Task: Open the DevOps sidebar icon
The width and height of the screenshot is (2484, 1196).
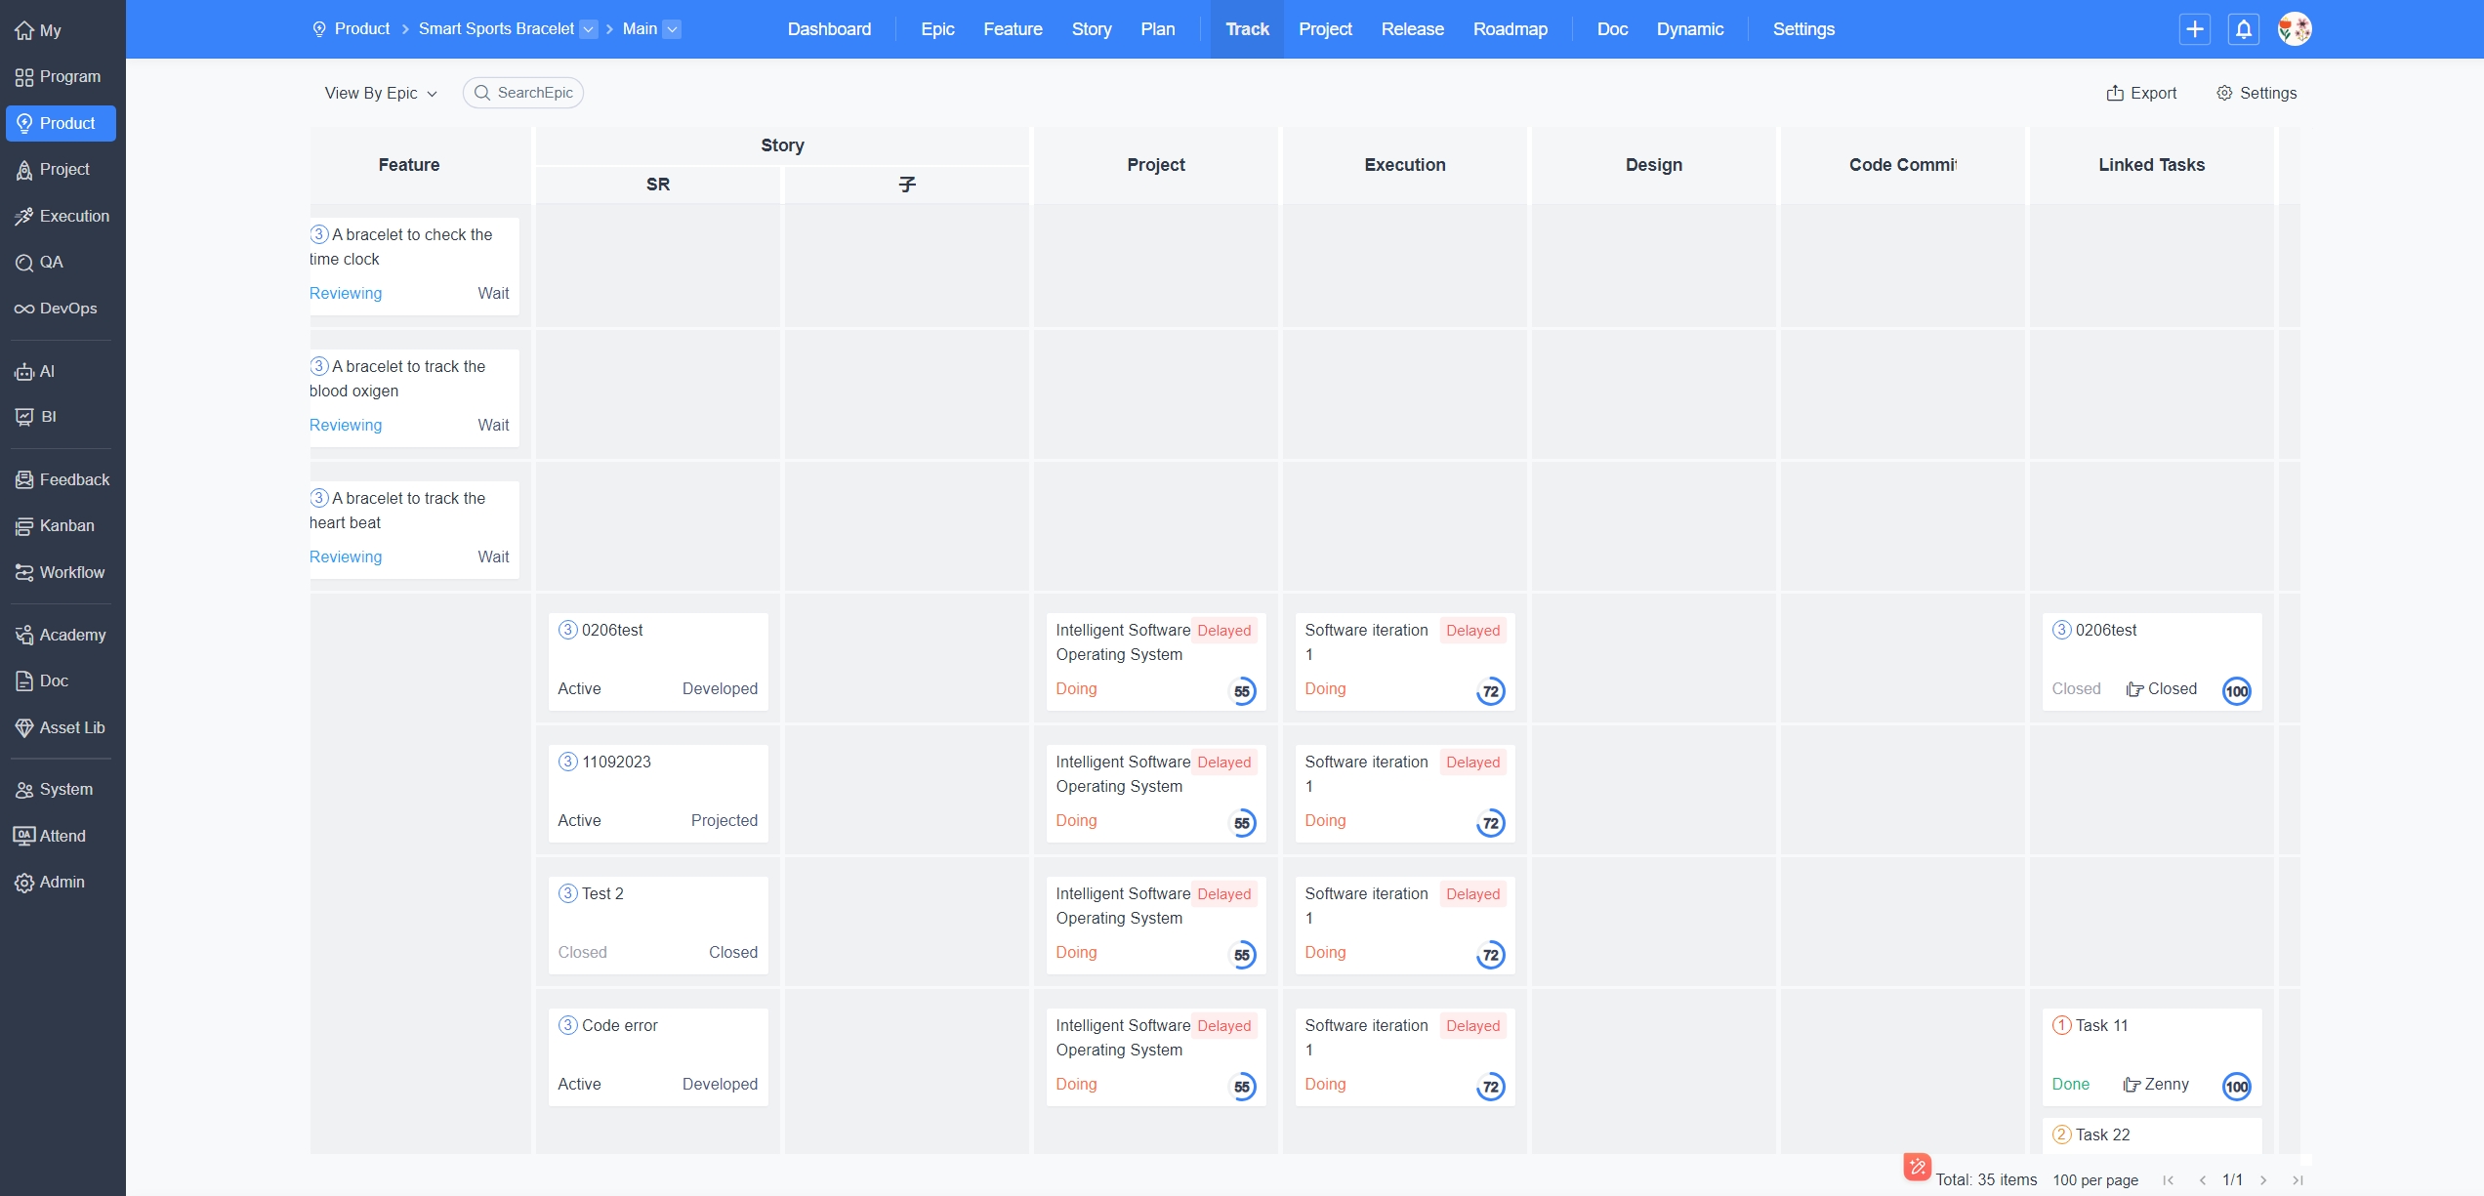Action: (x=24, y=309)
